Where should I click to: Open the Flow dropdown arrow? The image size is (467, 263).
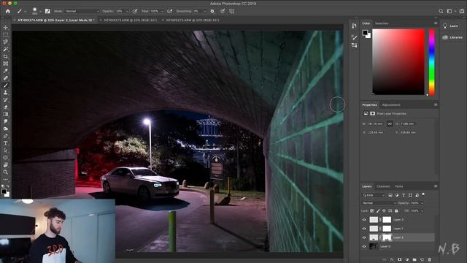pyautogui.click(x=162, y=11)
